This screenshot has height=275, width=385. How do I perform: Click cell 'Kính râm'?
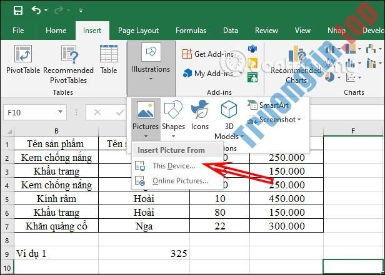coord(56,198)
